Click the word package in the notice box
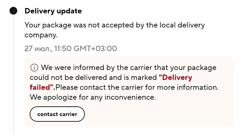The width and height of the screenshot is (241, 135). coord(202,68)
